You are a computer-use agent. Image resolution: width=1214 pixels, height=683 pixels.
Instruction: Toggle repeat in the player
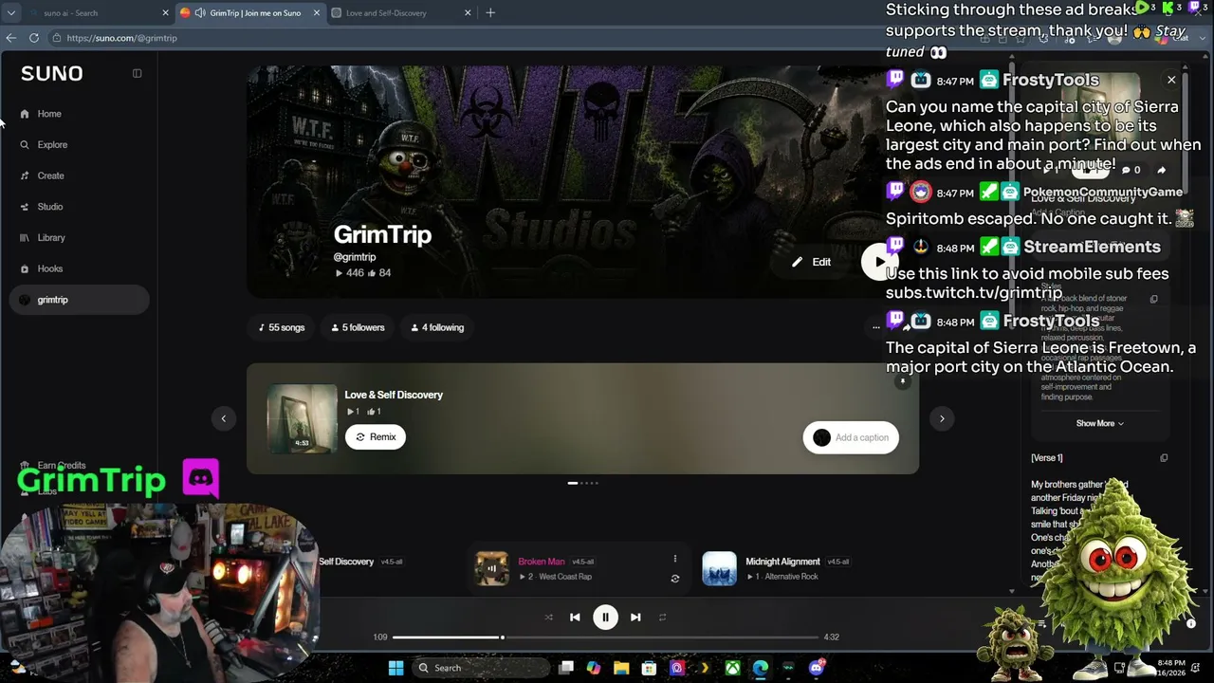(662, 618)
